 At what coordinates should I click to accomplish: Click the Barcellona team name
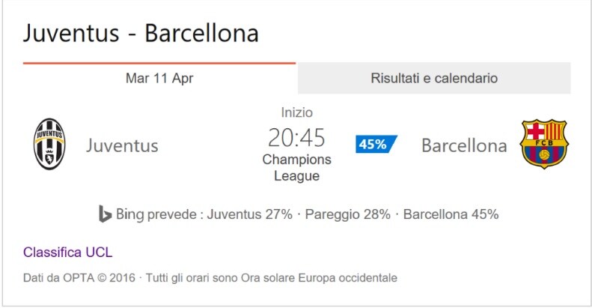[464, 145]
